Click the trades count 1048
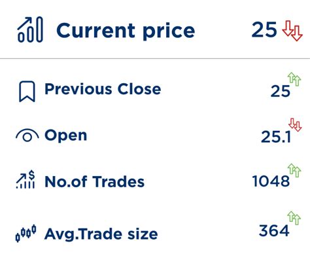 point(271,181)
